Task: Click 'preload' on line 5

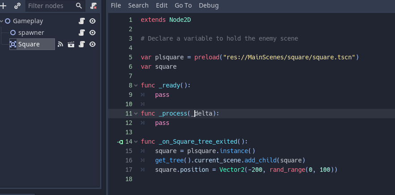Action: pos(207,58)
